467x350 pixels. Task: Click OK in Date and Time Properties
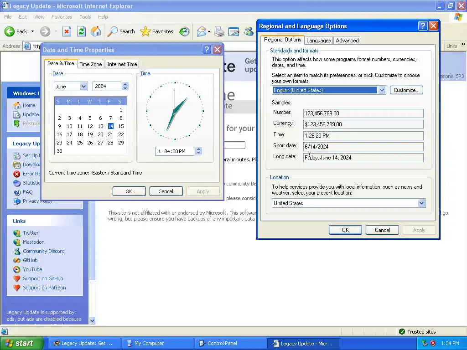pyautogui.click(x=129, y=191)
